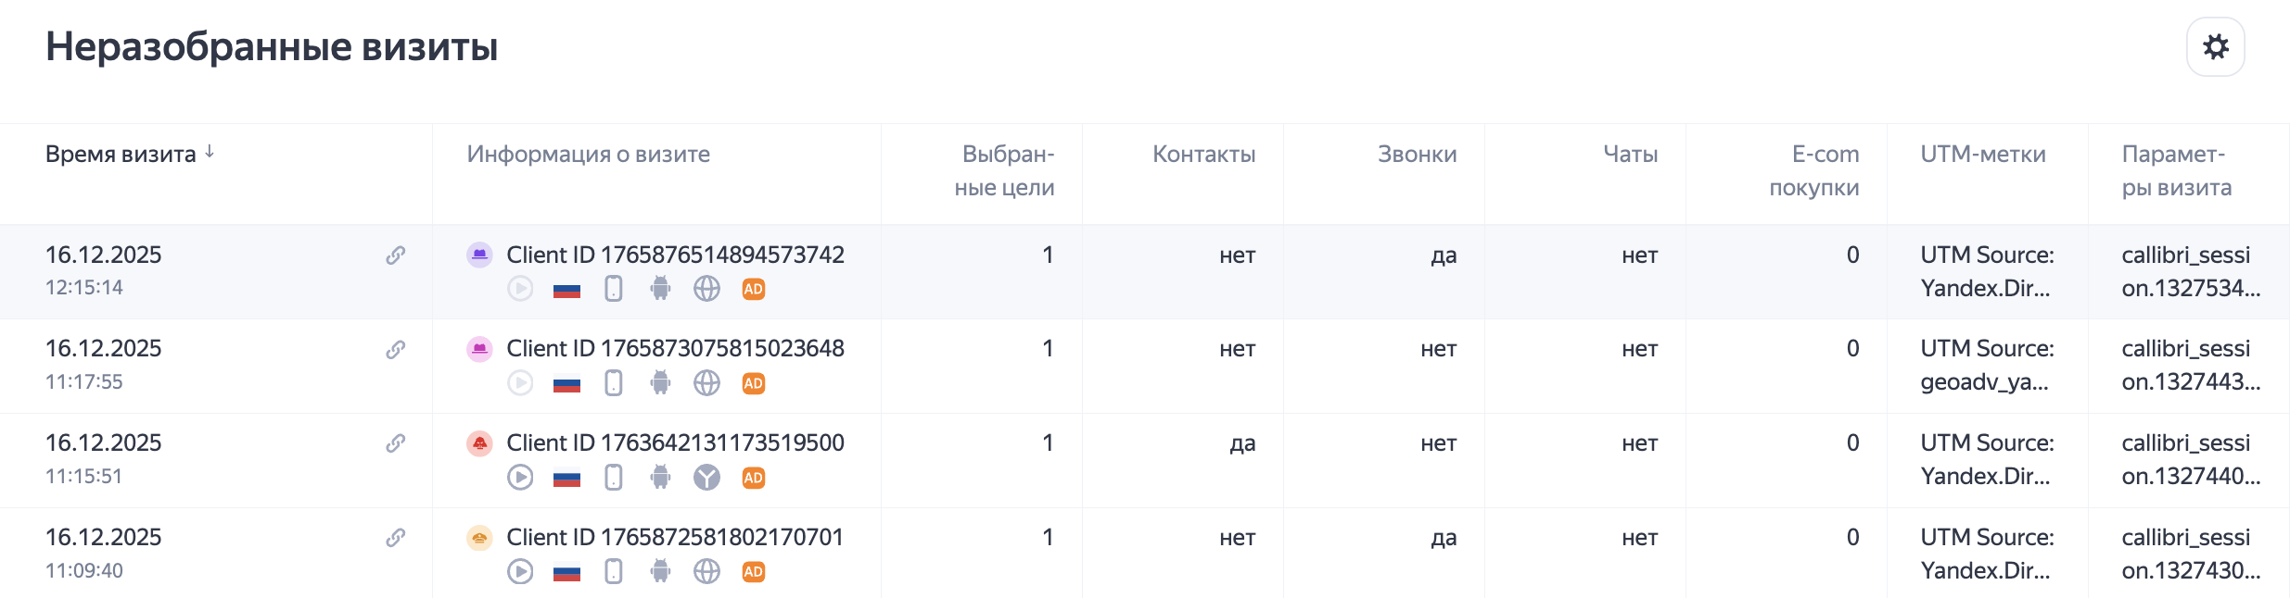Open Client ID 1763642131173519500 link
Screen dimensions: 2290x598
point(675,443)
